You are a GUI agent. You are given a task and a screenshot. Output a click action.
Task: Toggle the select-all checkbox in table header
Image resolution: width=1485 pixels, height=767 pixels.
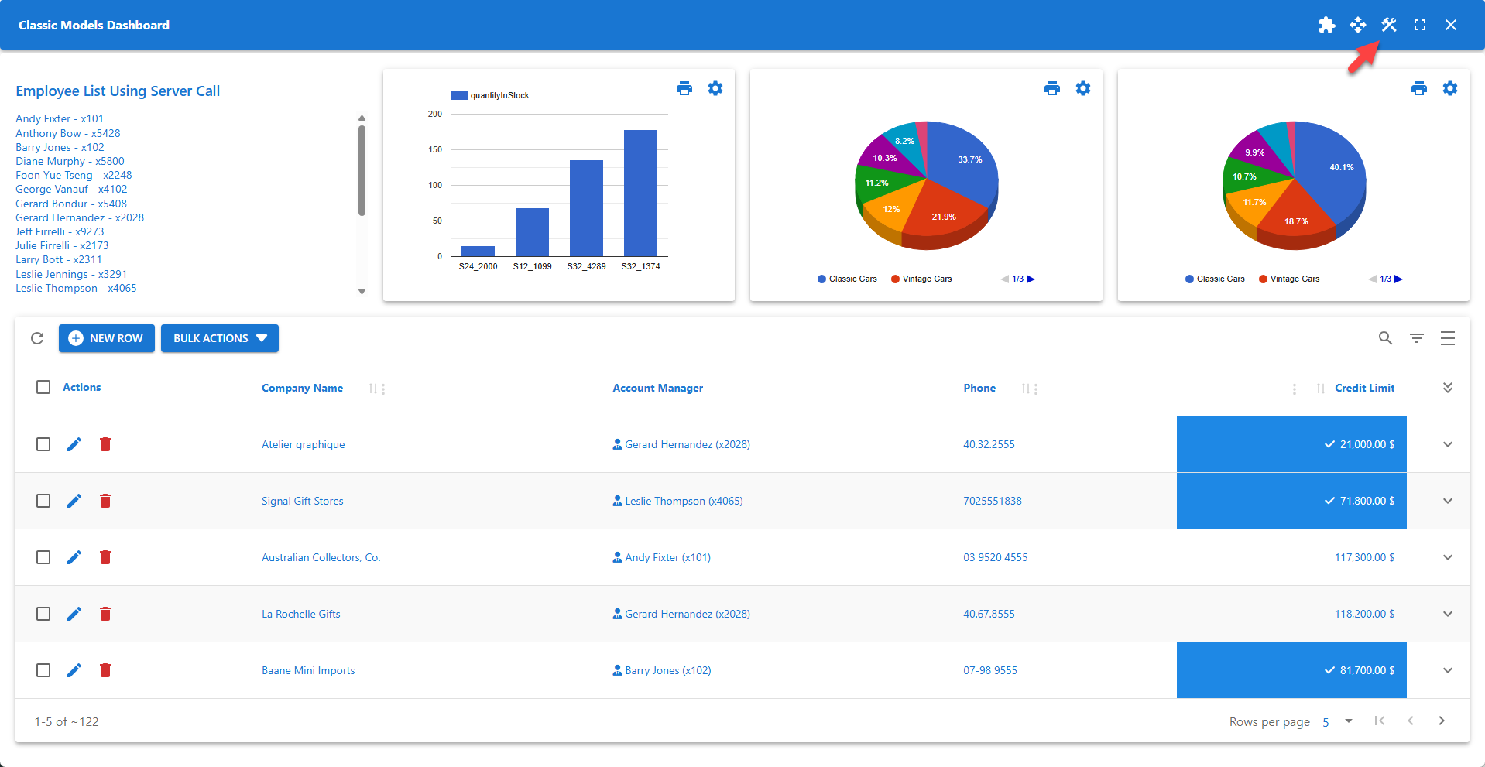43,387
